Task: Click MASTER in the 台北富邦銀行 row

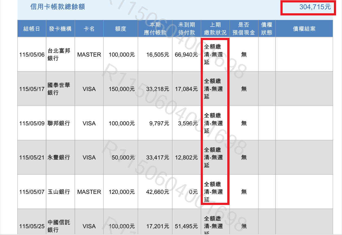Action: (x=89, y=55)
